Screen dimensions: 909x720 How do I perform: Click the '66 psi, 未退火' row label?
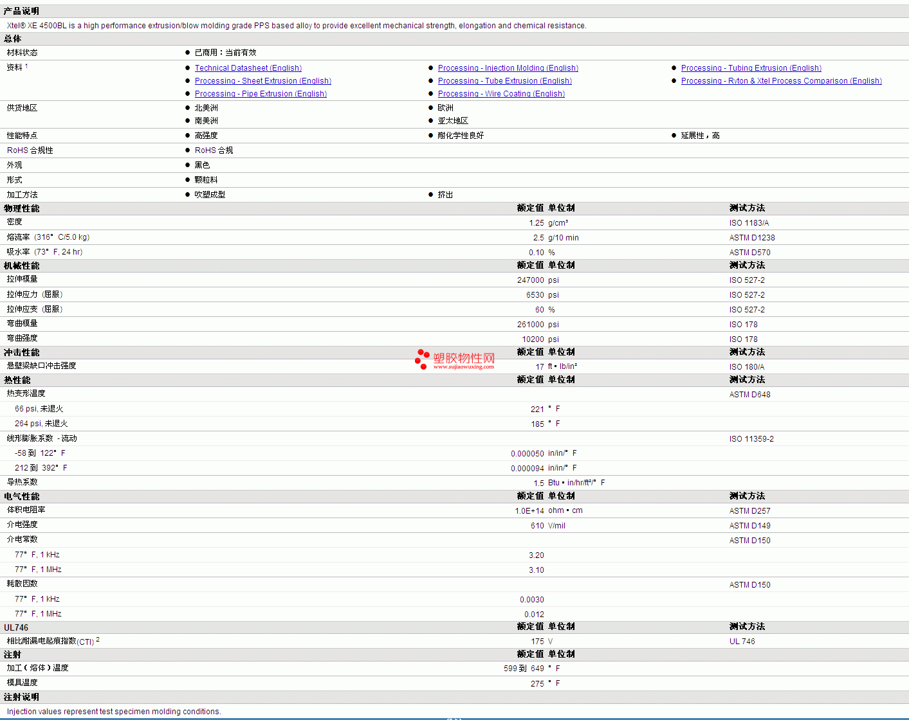tap(39, 409)
